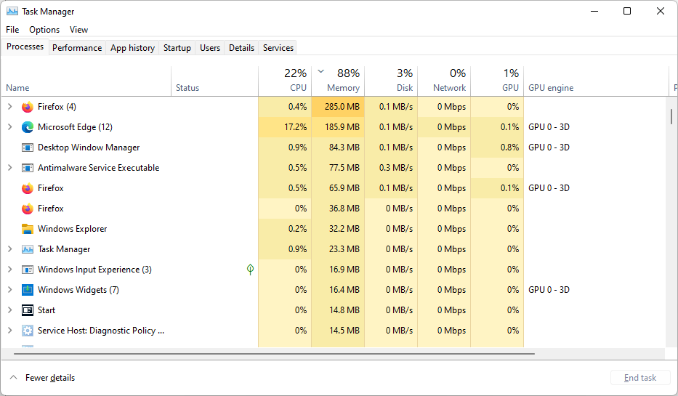Click the 0.8% GPU cell
The image size is (678, 396).
pos(497,148)
